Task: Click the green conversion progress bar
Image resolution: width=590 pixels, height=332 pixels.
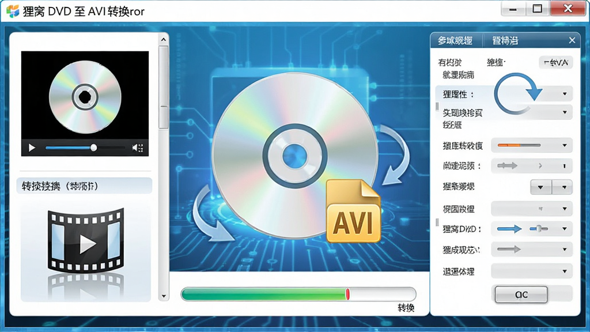Action: tap(298, 294)
